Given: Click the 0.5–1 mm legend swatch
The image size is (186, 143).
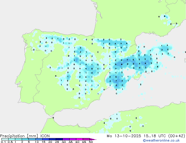Looking at the screenshot, I should point(12,139).
